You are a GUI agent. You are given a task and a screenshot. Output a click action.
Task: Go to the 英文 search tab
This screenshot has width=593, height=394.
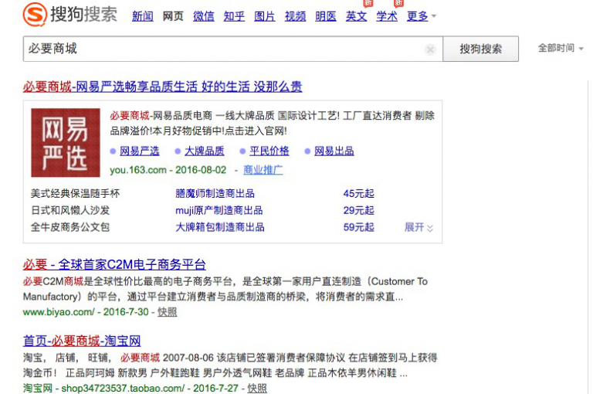[x=356, y=16]
